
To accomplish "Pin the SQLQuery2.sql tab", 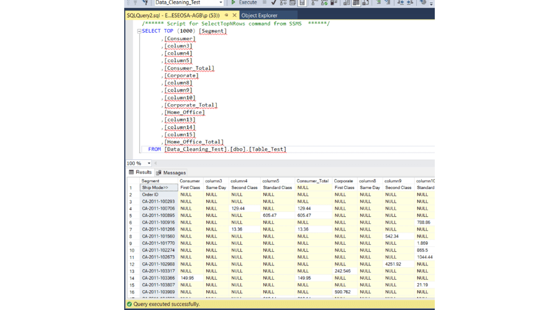I will [x=226, y=15].
